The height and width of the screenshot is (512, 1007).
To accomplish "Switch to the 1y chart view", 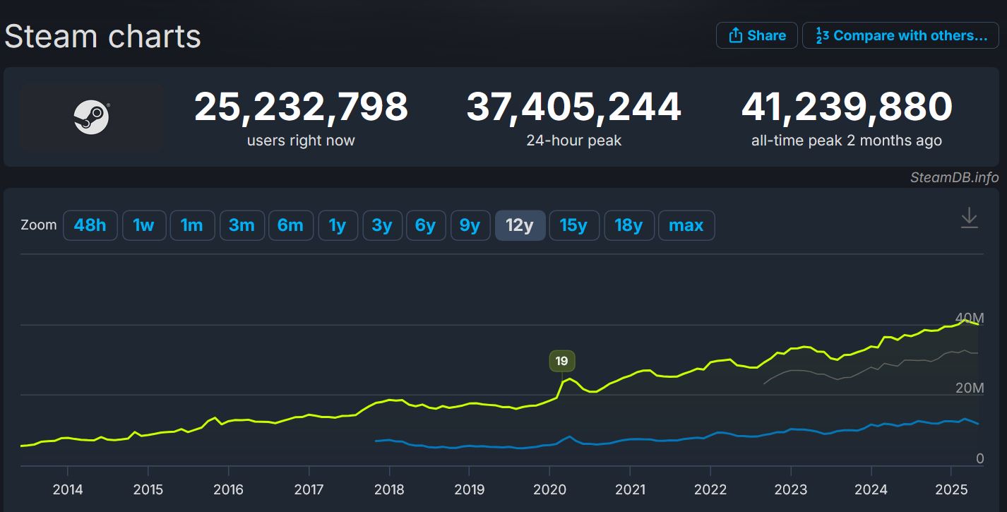I will point(338,225).
